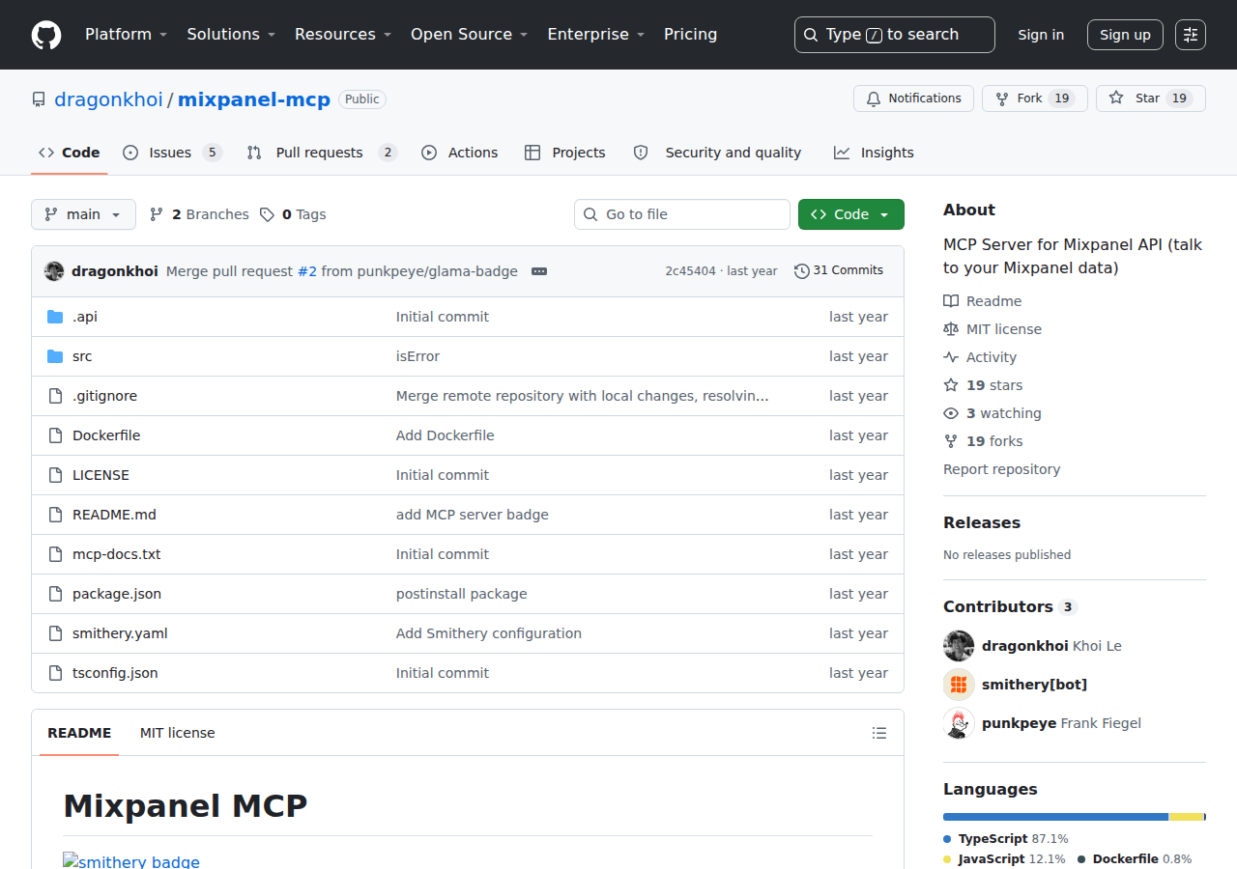Open the package.json file

tap(117, 594)
